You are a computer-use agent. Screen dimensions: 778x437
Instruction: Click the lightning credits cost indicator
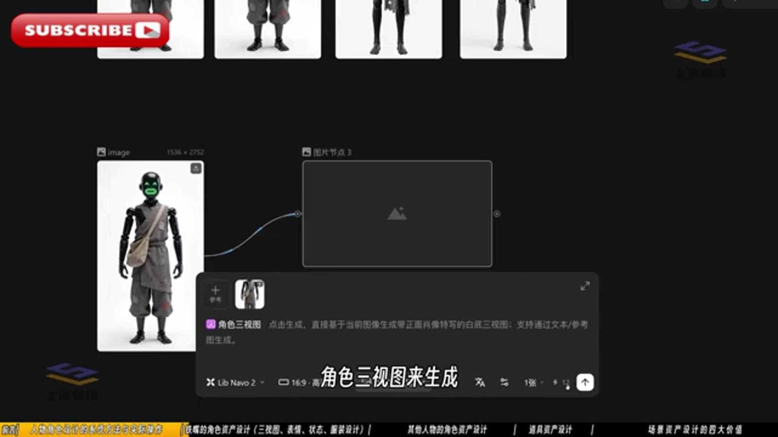pyautogui.click(x=561, y=383)
